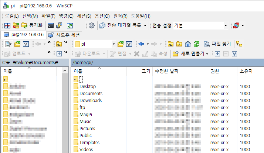Click local panel open directory icon
The image size is (264, 153).
tap(17, 44)
